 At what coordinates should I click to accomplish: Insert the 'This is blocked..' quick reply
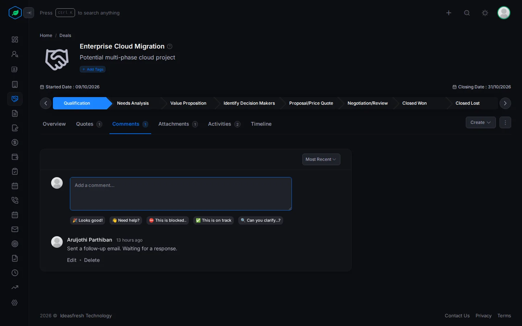pos(167,220)
